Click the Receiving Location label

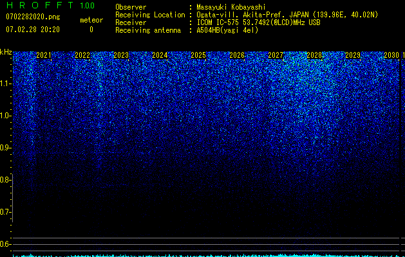pyautogui.click(x=150, y=15)
